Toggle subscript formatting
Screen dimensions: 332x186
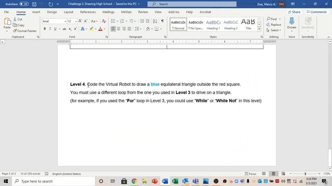70,29
